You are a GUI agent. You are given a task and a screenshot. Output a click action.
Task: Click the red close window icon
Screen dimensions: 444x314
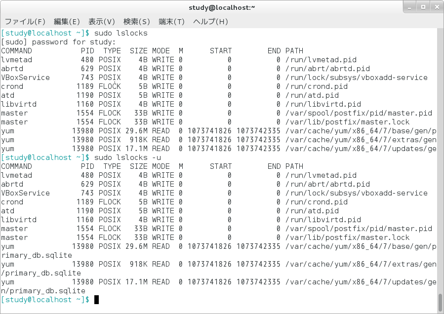point(436,6)
